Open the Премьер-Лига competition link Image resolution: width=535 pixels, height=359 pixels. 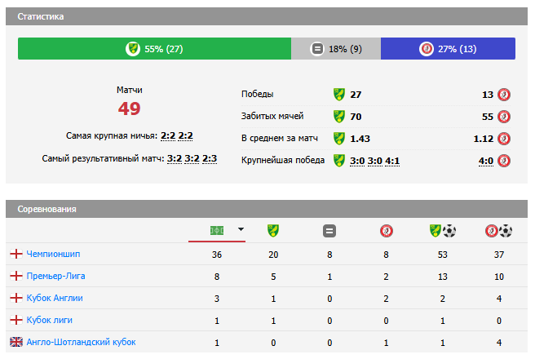point(55,276)
